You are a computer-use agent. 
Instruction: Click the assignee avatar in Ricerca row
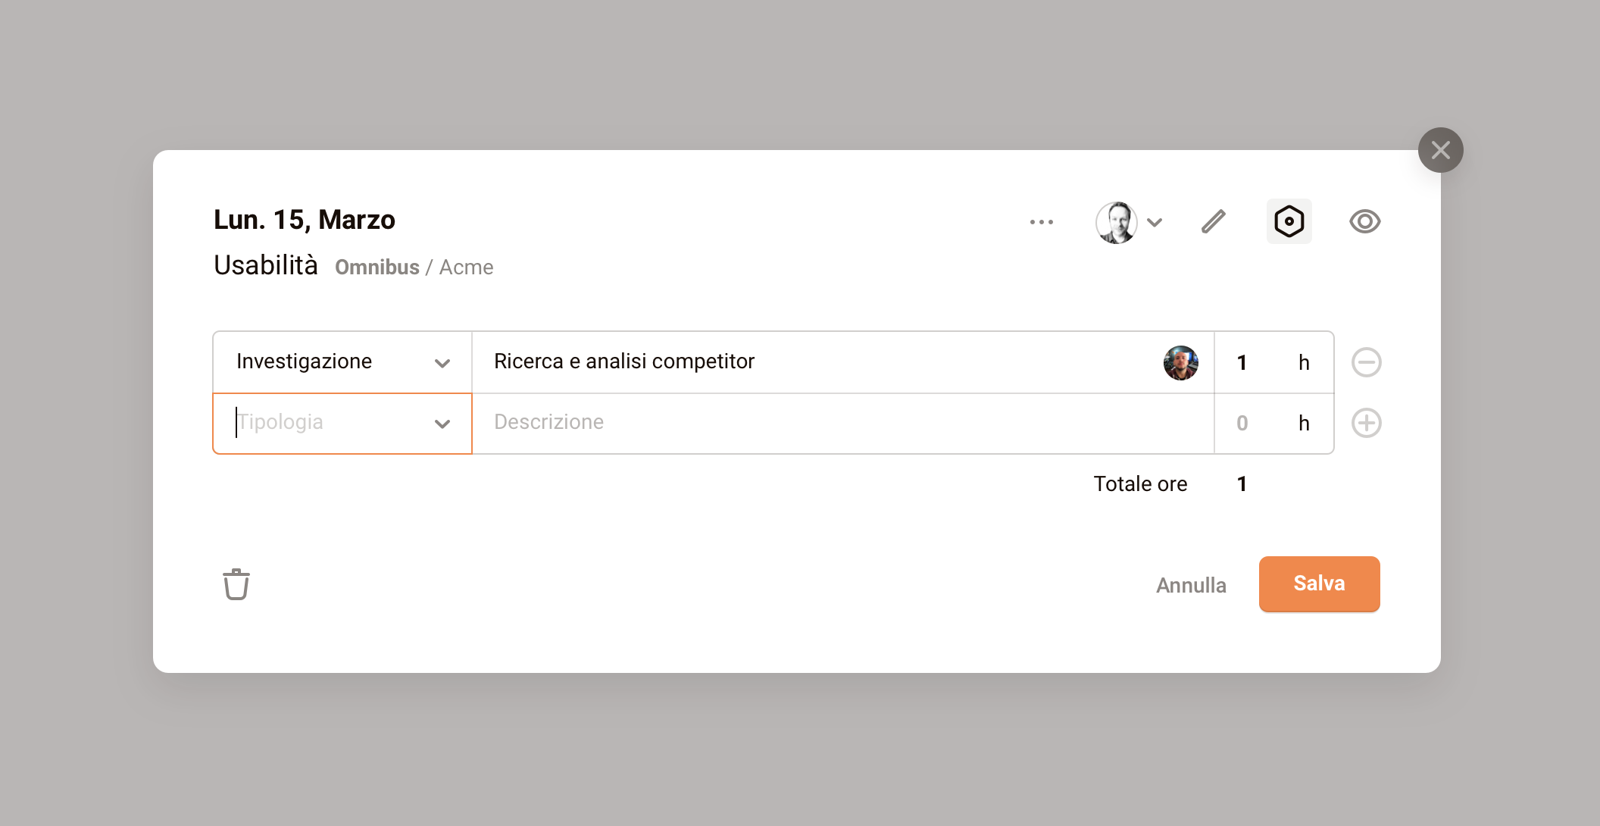[x=1180, y=362]
